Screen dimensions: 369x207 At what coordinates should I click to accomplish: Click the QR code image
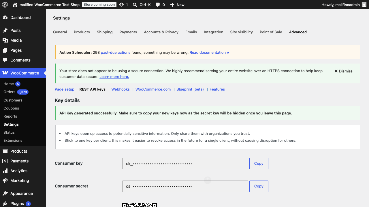[140, 205]
